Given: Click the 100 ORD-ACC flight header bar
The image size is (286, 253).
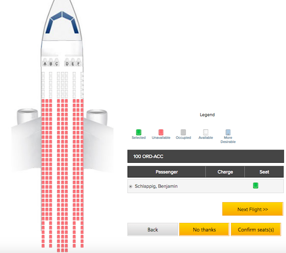Looking at the screenshot, I should [205, 156].
